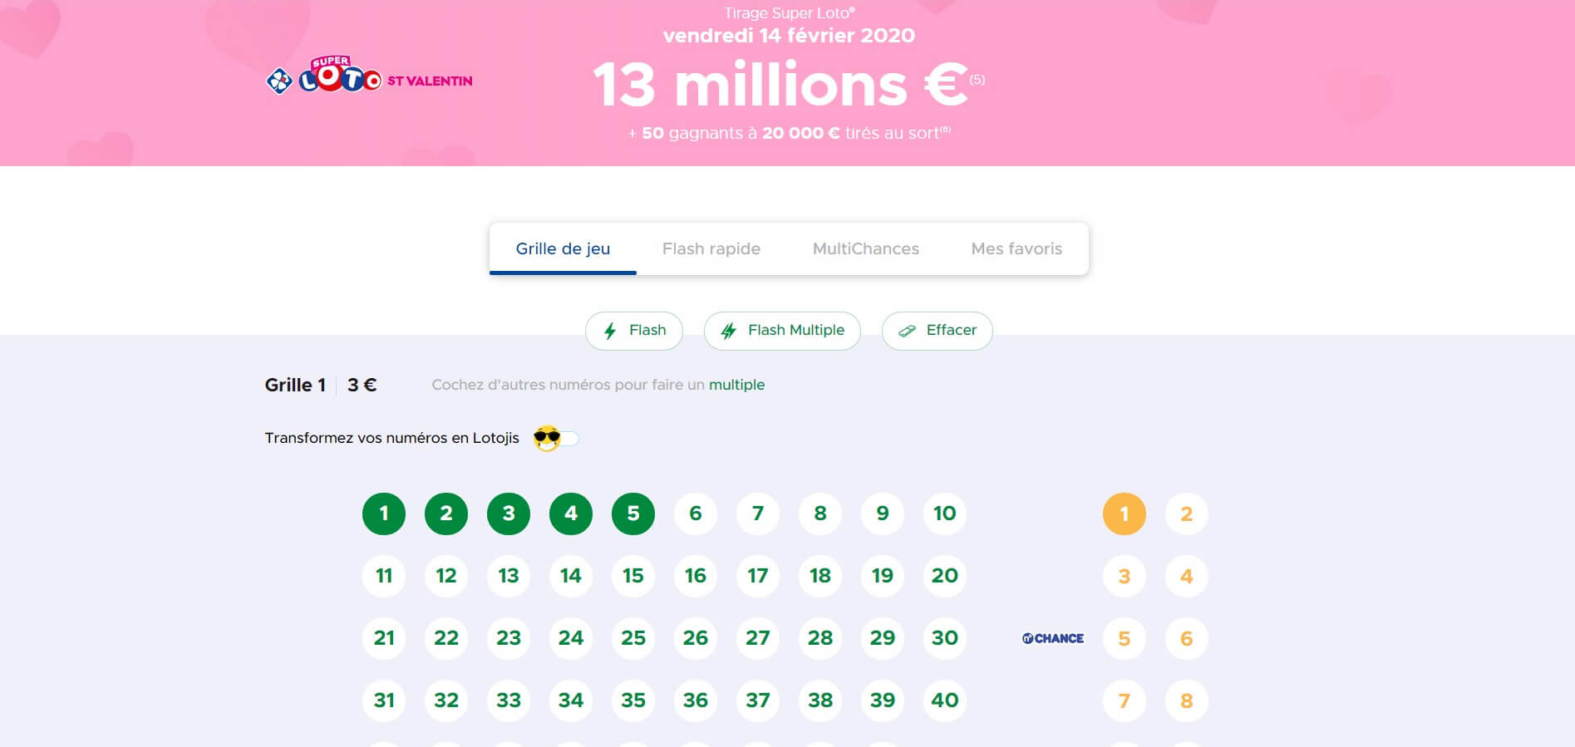Select Chance number 8
Viewport: 1575px width, 747px height.
[x=1187, y=700]
